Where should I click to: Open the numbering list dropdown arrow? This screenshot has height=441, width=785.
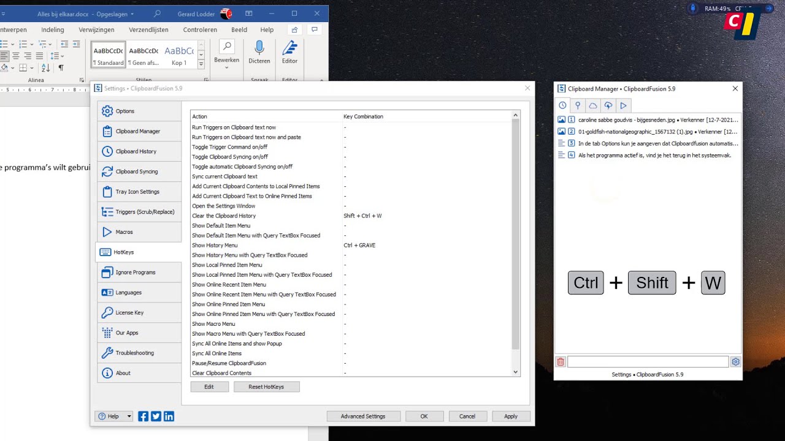point(31,44)
